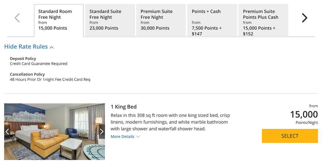
Task: Switch to the Standard Suite Free Night tab
Action: [x=110, y=20]
